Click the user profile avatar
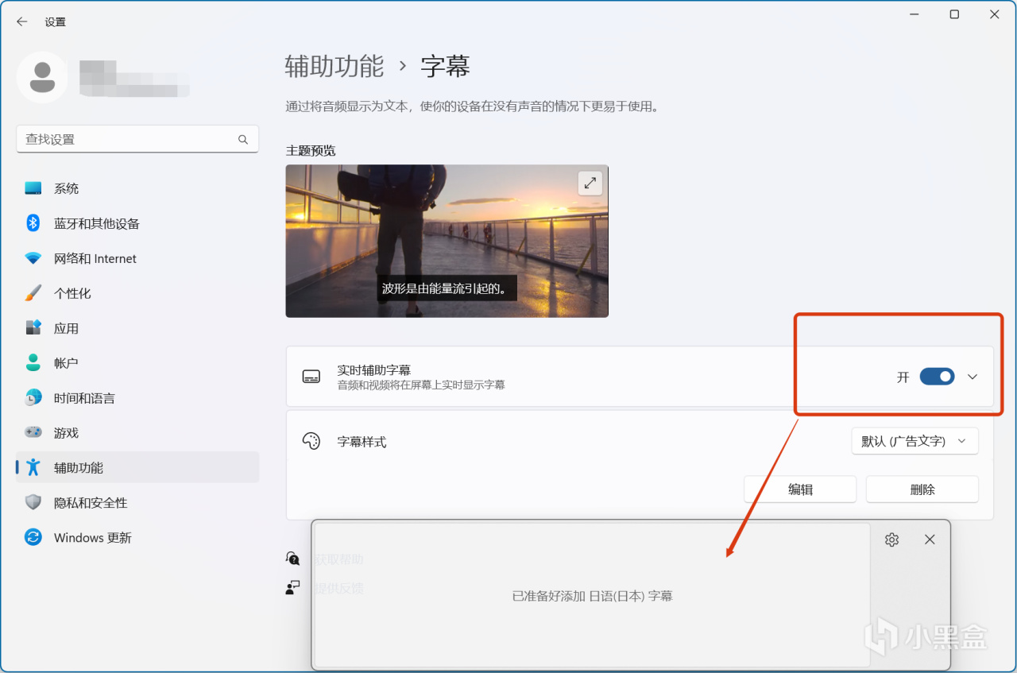This screenshot has height=673, width=1017. [42, 77]
